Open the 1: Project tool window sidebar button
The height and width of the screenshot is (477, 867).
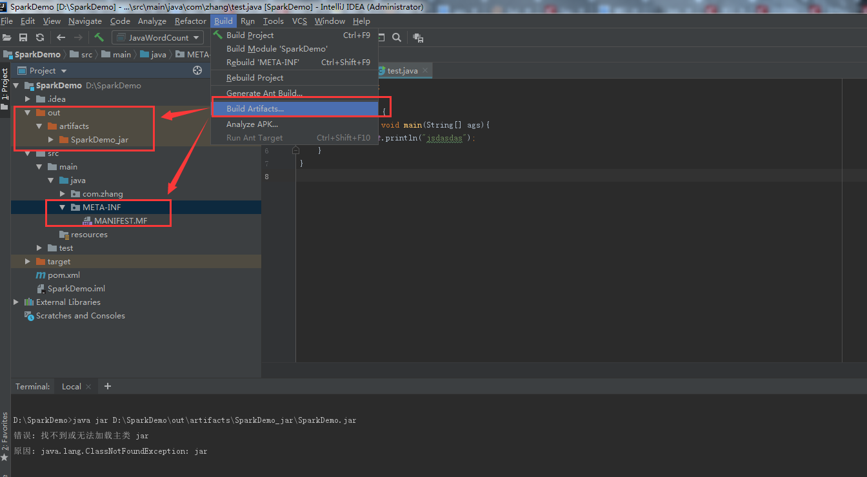click(5, 84)
